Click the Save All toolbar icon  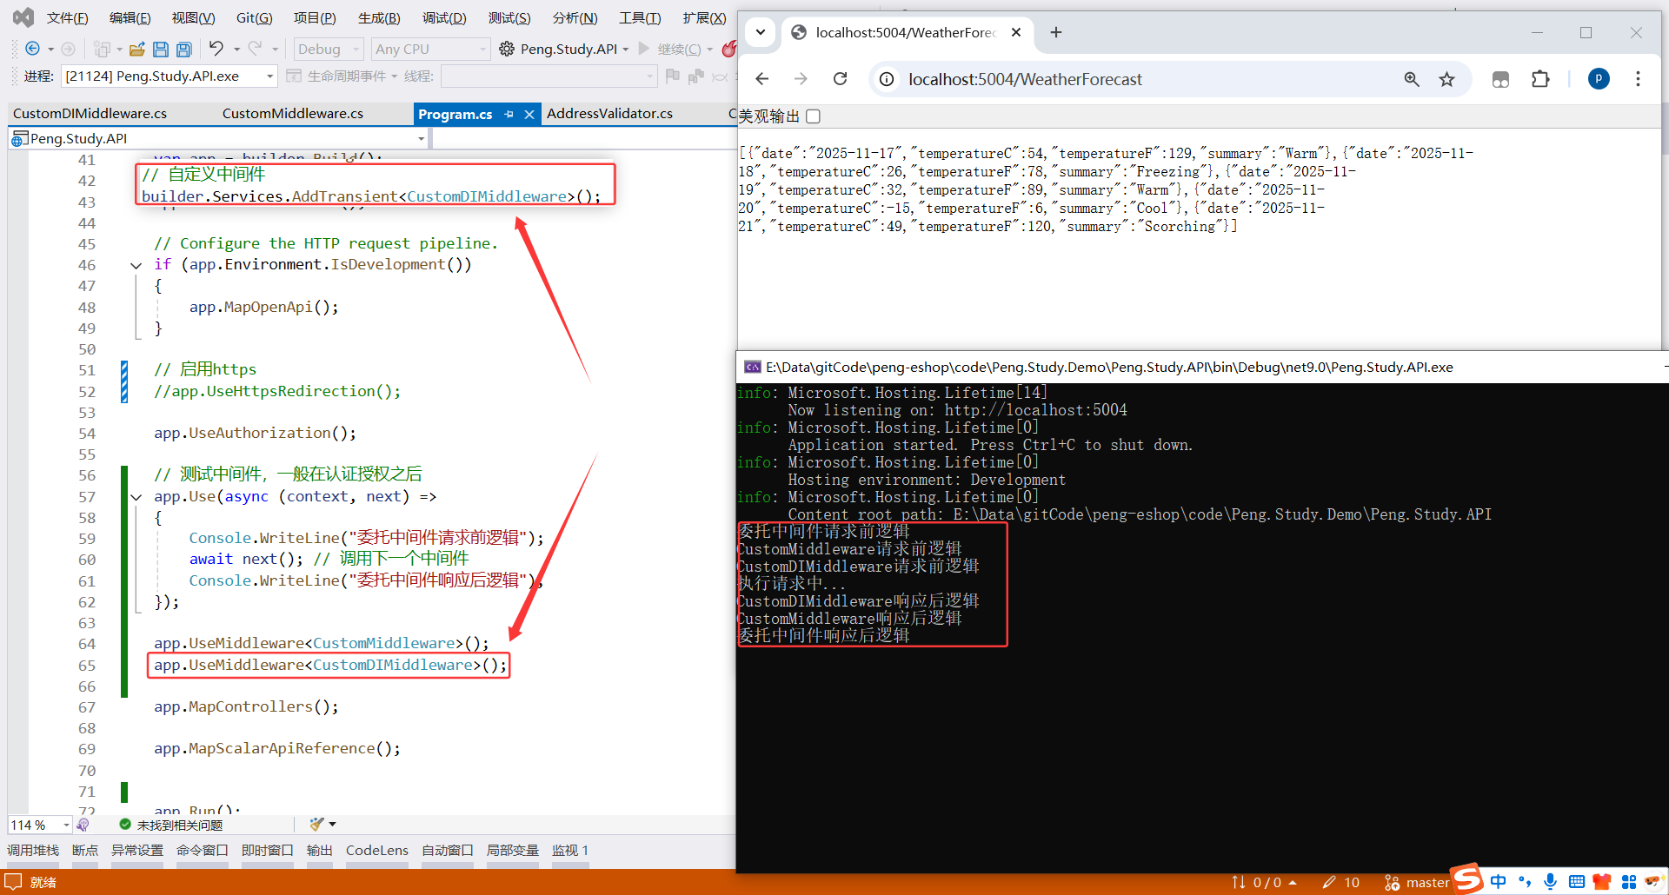(184, 50)
